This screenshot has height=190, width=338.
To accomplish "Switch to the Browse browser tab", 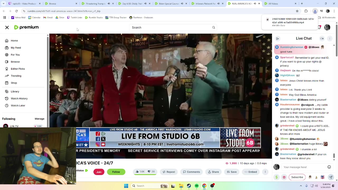I will pyautogui.click(x=61, y=4).
